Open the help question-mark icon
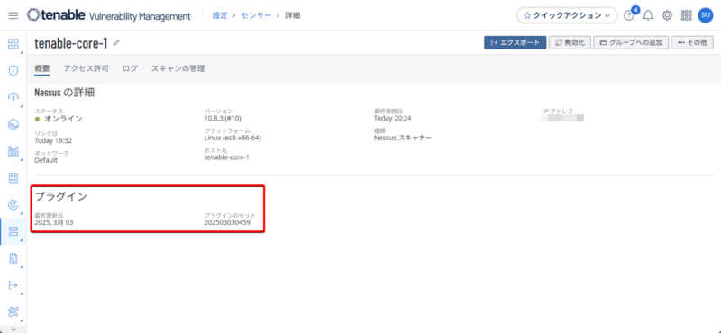This screenshot has height=333, width=721. click(628, 15)
